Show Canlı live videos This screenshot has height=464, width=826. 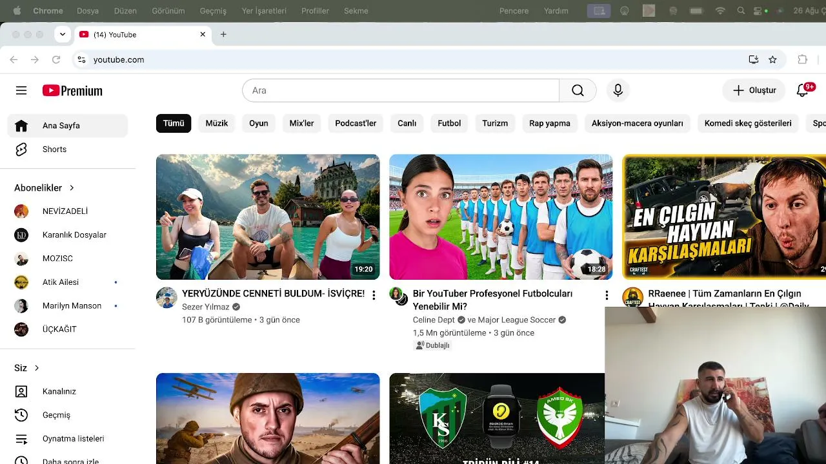[407, 123]
